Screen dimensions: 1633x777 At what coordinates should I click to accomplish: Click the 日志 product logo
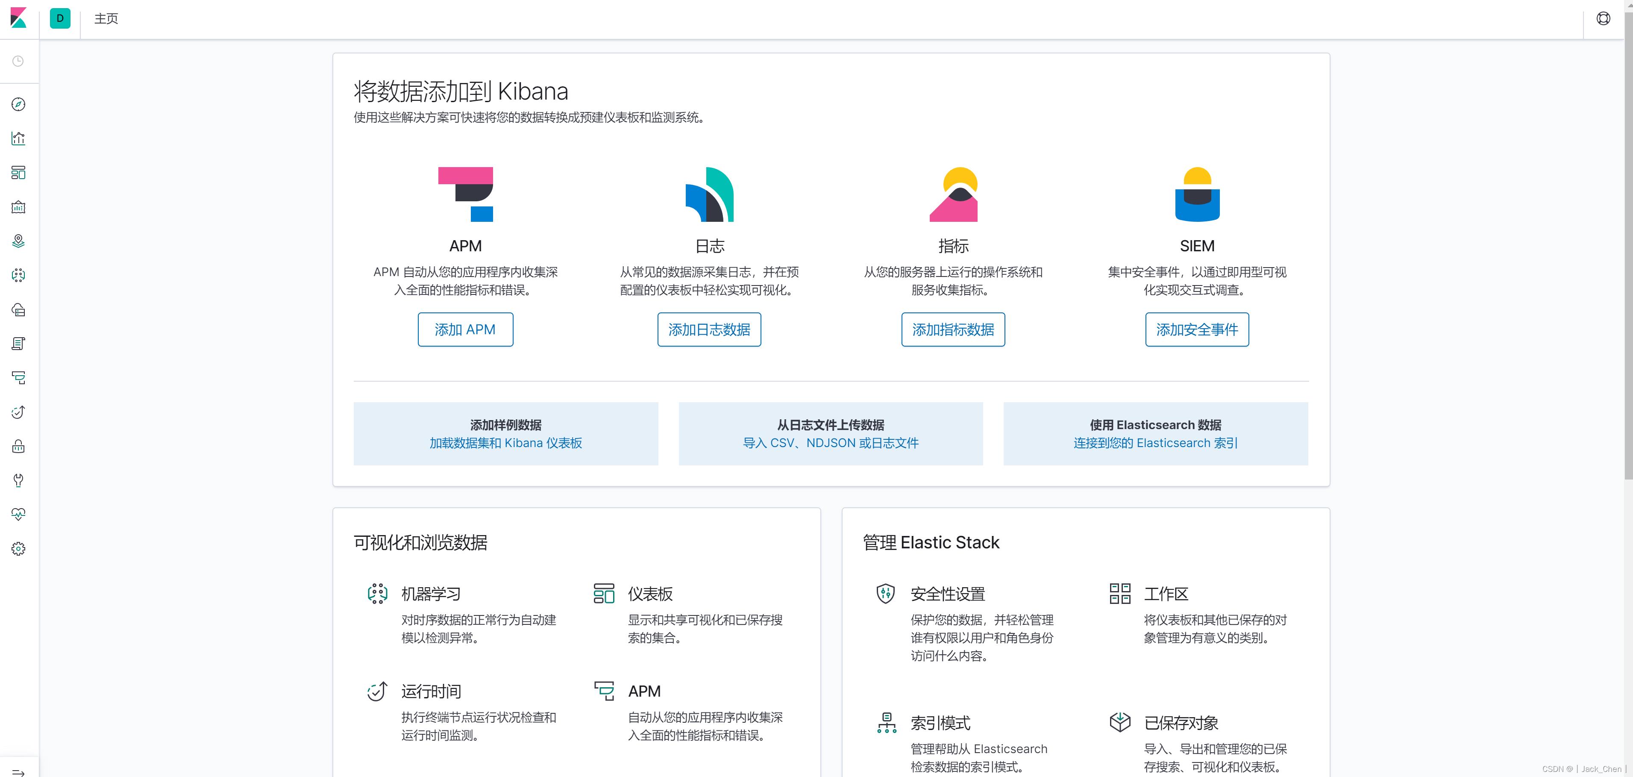(709, 194)
